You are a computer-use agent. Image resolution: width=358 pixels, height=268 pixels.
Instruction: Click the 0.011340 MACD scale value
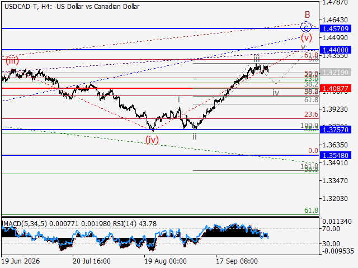click(337, 222)
